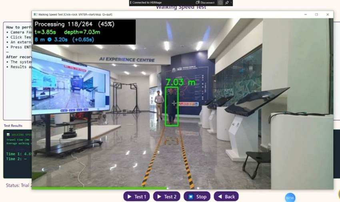
Task: Click the round icon beside Disconnect
Action: point(220,2)
